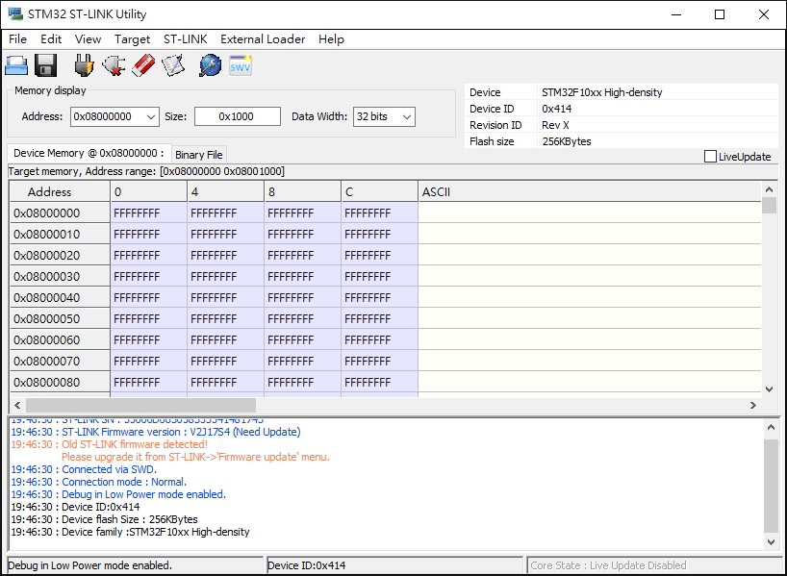
Task: Disconnect from target with red-X plug icon
Action: point(114,65)
